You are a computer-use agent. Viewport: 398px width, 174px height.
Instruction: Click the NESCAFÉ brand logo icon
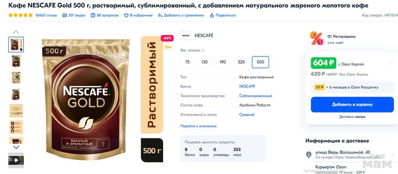tap(186, 36)
